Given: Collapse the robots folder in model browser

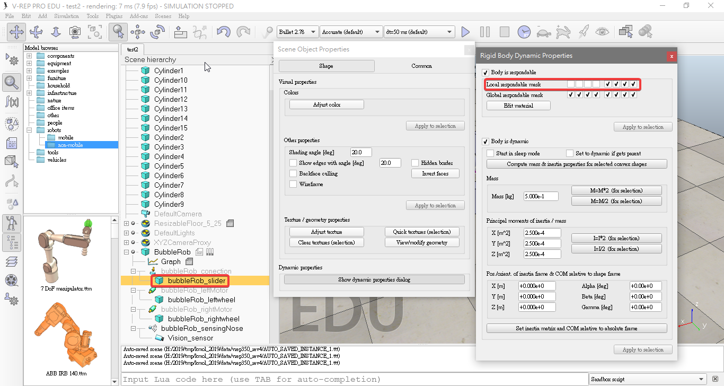Looking at the screenshot, I should (x=29, y=130).
